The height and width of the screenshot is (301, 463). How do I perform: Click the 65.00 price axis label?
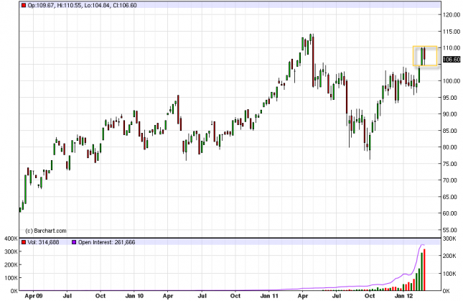click(452, 197)
